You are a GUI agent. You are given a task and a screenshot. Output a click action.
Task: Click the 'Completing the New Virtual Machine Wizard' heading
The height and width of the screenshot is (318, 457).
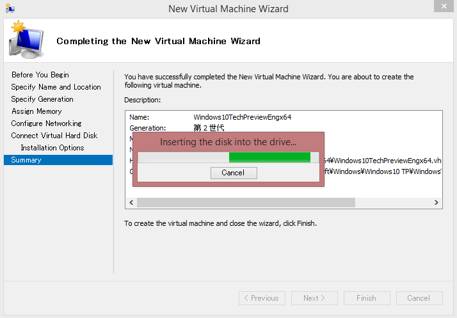pyautogui.click(x=158, y=41)
